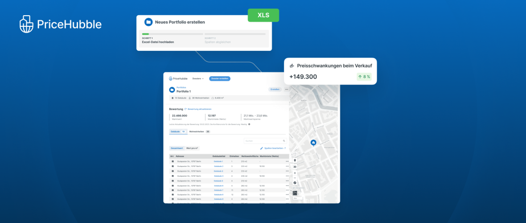Open the three-dot menu next to Erstellen

(x=287, y=89)
